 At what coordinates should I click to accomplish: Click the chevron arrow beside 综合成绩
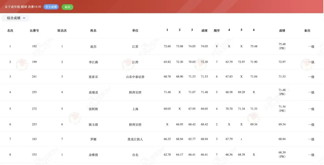24,18
